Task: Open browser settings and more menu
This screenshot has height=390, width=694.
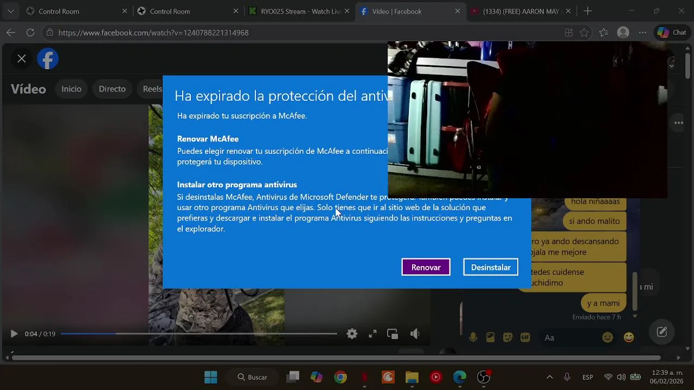Action: click(642, 32)
